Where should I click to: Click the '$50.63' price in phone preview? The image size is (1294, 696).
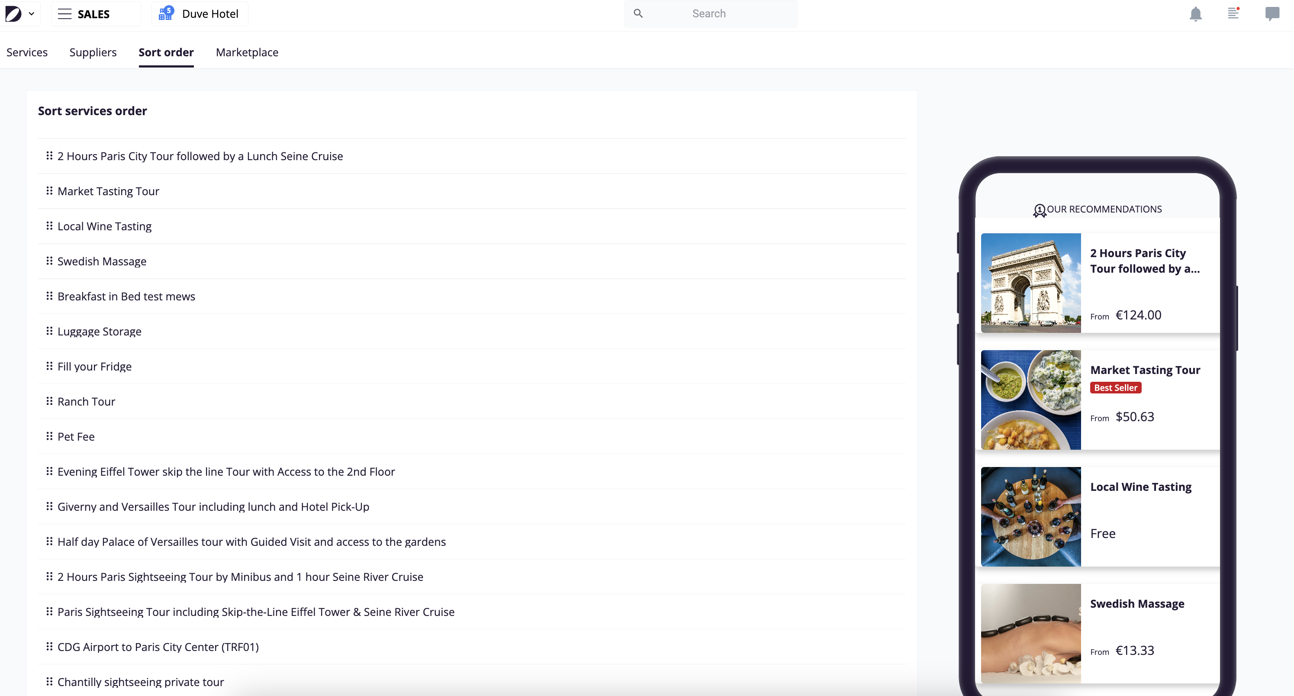pos(1135,416)
